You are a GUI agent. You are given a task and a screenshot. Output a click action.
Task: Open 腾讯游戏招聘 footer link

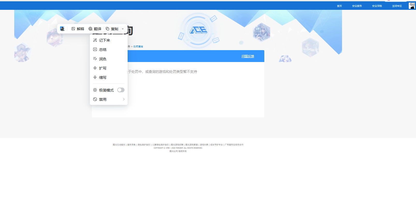pos(177,145)
